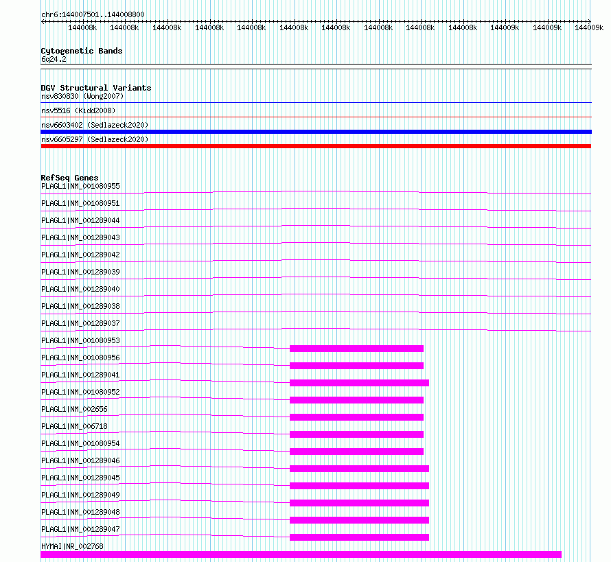Open transcript PLAGL1|NM_001080952
This screenshot has width=611, height=562.
80,392
